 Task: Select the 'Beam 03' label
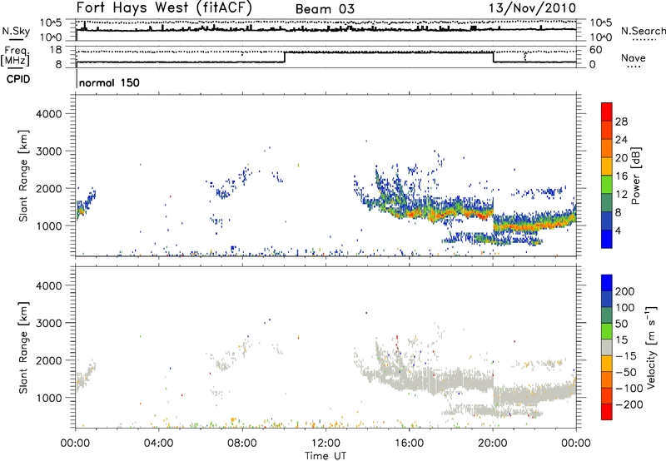[325, 9]
